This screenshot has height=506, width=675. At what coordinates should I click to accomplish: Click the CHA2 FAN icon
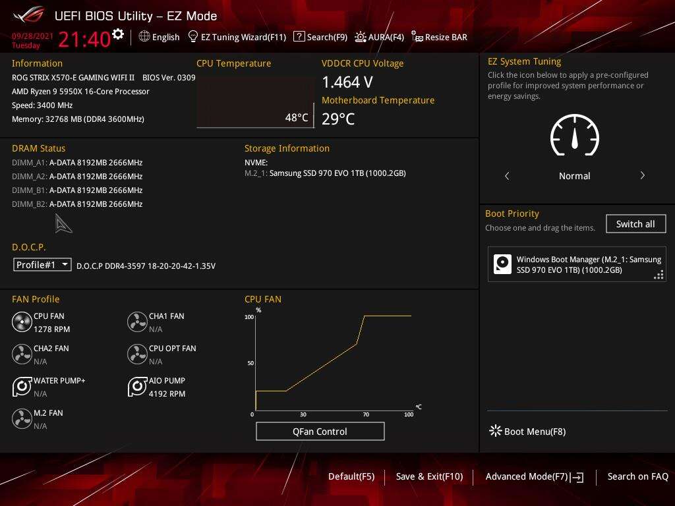[x=22, y=354]
